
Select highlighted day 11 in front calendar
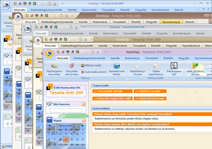(x=66, y=139)
